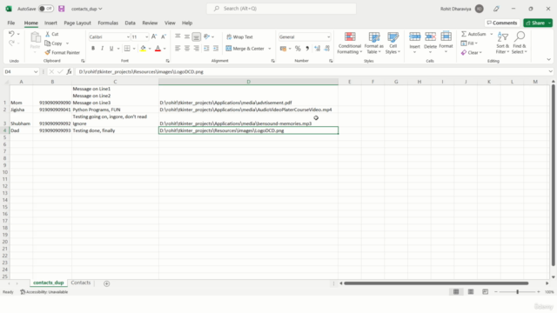Click the zoom slider handle
Viewport: 557px width, 313px height.
tap(518, 292)
